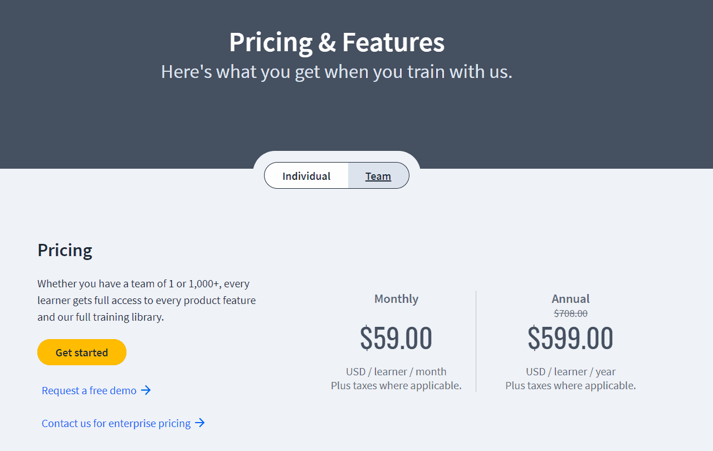
Task: Click the tagline below the page title
Action: (336, 71)
